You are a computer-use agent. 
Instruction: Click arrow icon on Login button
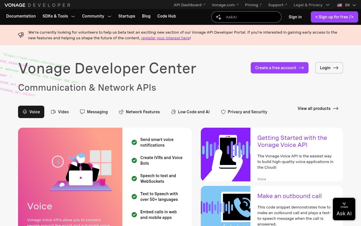click(336, 68)
